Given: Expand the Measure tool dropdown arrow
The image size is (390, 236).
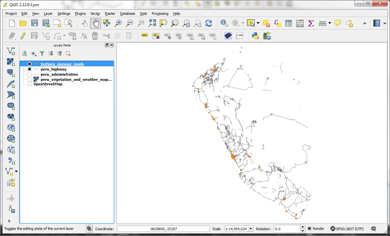Looking at the screenshot, I should pyautogui.click(x=330, y=23).
